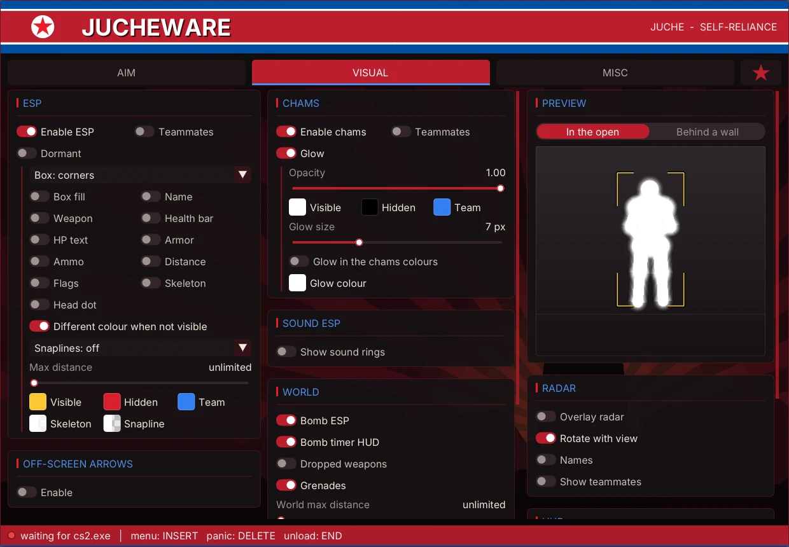The height and width of the screenshot is (547, 789).
Task: Turn on the Dormant toggle
Action: (27, 153)
